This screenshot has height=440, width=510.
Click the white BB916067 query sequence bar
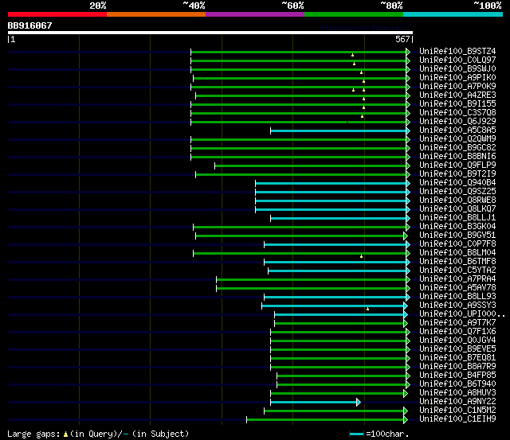tap(210, 33)
